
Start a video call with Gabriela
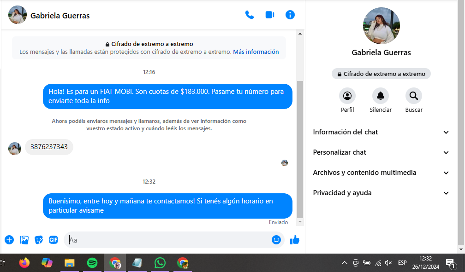[270, 15]
